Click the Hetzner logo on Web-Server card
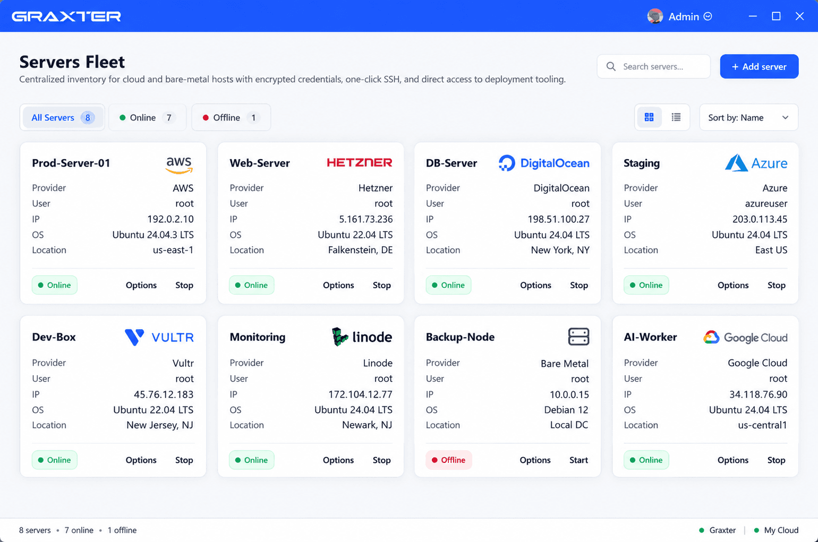Image resolution: width=818 pixels, height=542 pixels. click(x=360, y=162)
